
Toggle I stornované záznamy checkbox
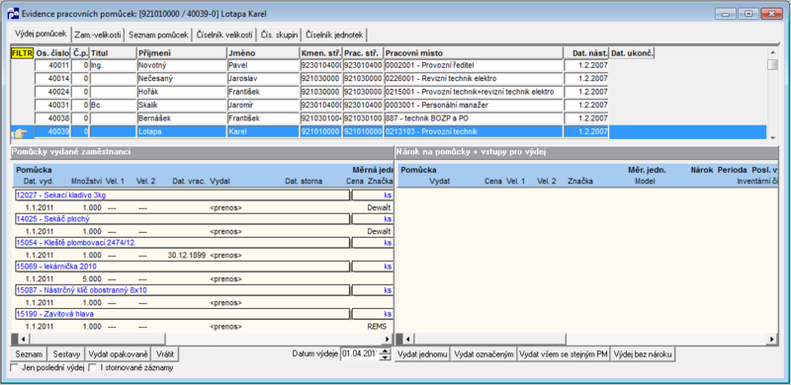[x=92, y=368]
